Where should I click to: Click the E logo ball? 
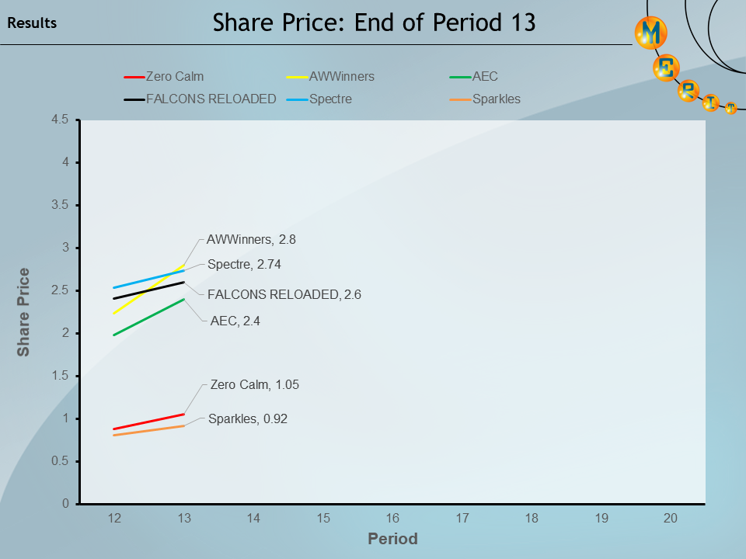tap(667, 69)
